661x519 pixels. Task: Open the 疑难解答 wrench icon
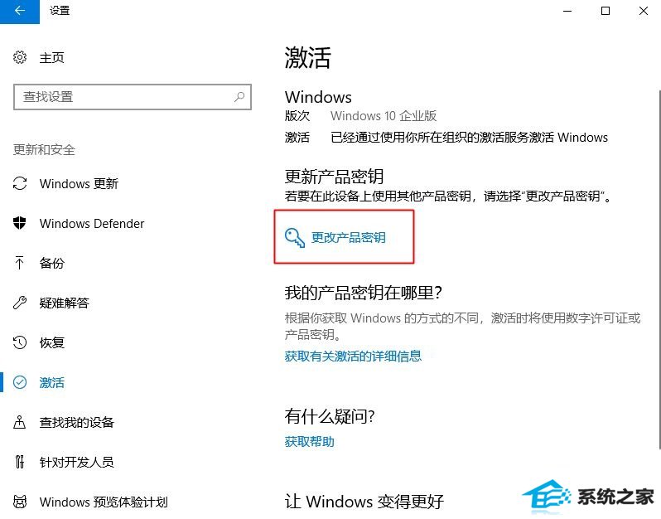tap(20, 303)
